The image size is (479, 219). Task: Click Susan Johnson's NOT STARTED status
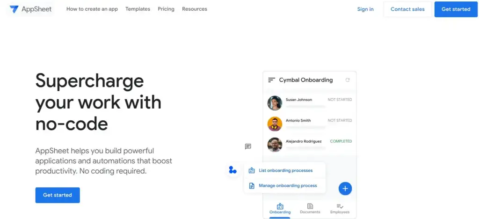340,100
